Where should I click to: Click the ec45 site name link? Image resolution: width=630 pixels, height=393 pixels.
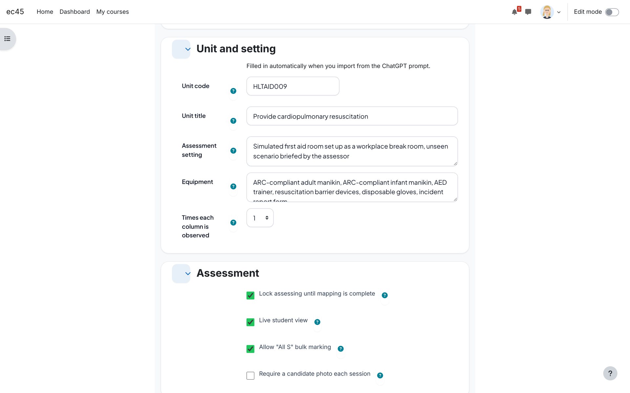15,12
